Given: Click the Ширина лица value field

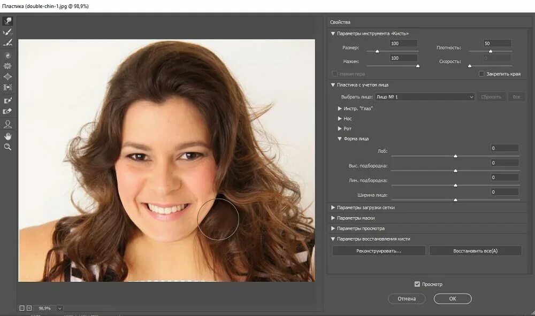Looking at the screenshot, I should pos(505,192).
